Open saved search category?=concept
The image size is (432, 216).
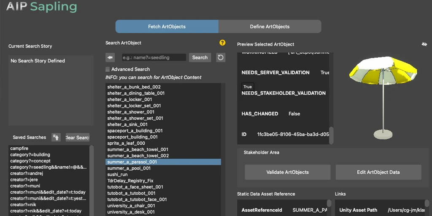pyautogui.click(x=49, y=161)
